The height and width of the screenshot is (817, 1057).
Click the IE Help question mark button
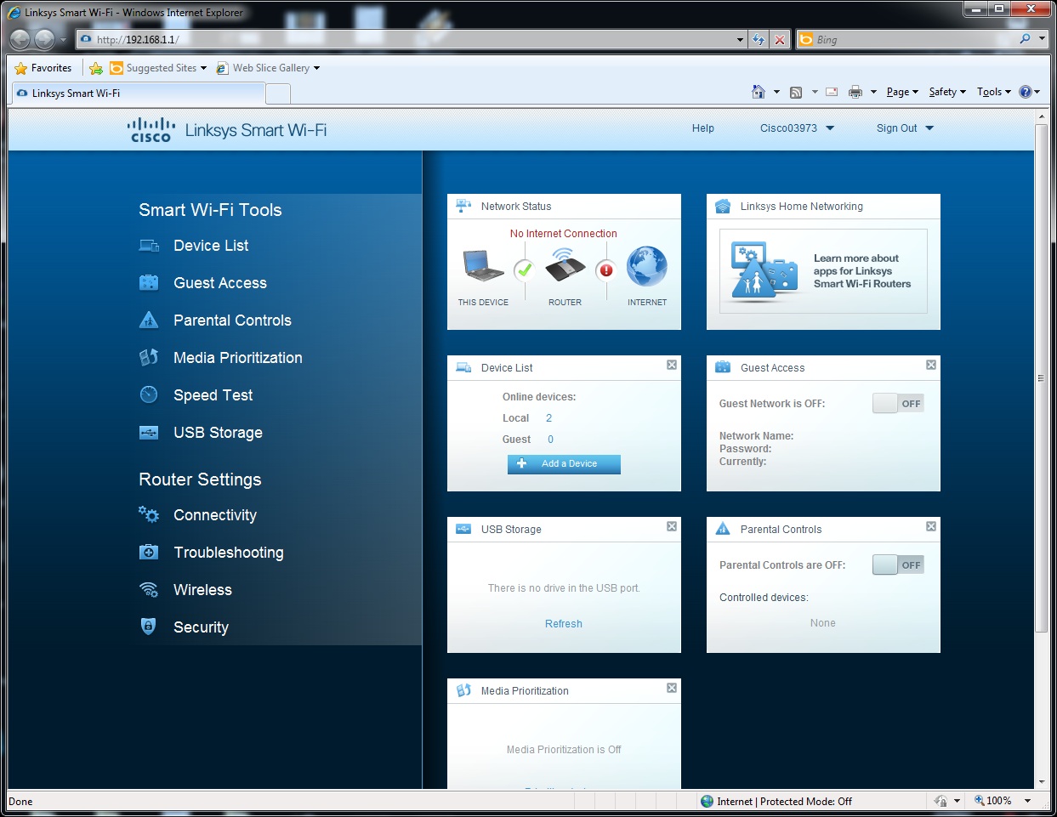click(1025, 92)
